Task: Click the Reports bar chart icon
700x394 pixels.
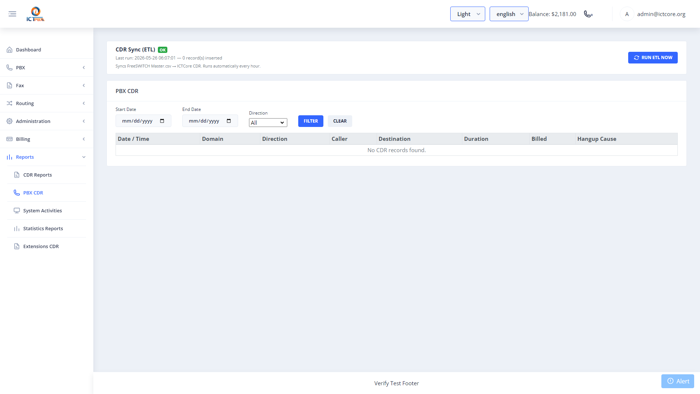Action: pos(9,157)
